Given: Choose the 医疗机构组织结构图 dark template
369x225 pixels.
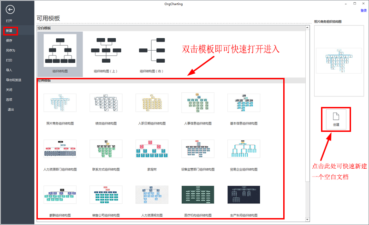Looking at the screenshot, I should pos(197,195).
